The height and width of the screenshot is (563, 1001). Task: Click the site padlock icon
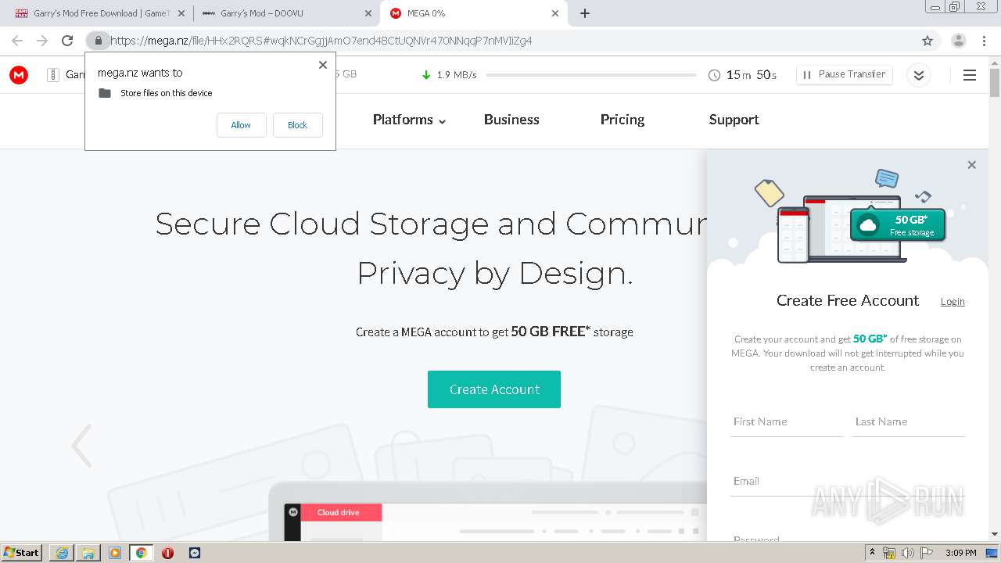point(98,41)
